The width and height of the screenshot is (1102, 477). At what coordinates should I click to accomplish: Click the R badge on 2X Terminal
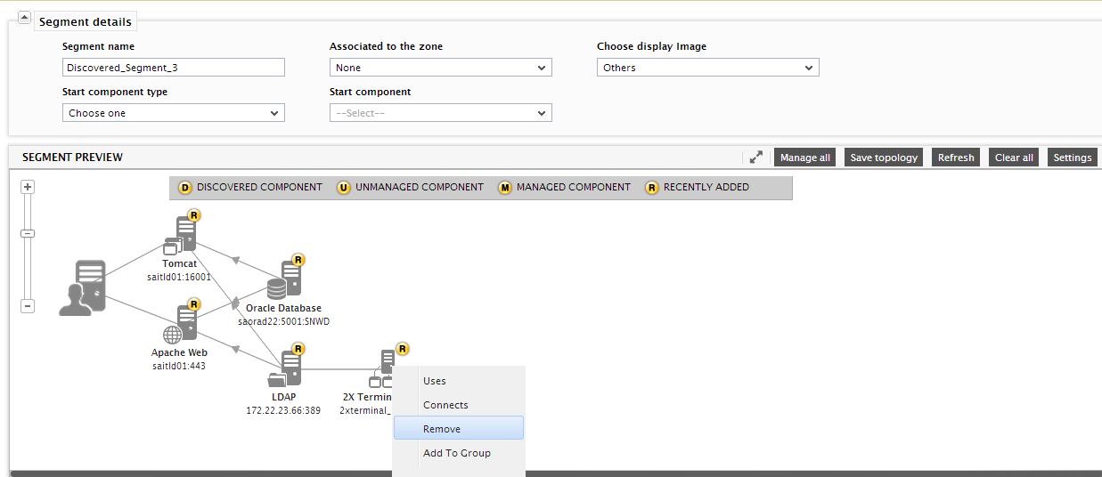click(403, 349)
